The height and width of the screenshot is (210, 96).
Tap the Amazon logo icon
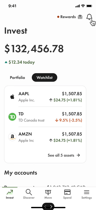point(12,137)
